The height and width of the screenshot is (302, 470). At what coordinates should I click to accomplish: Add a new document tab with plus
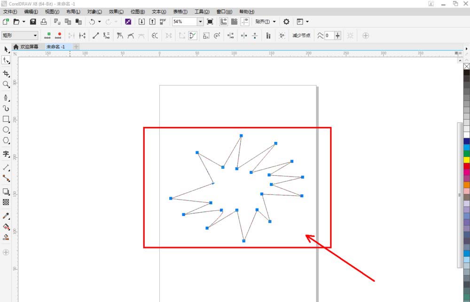pyautogui.click(x=76, y=47)
